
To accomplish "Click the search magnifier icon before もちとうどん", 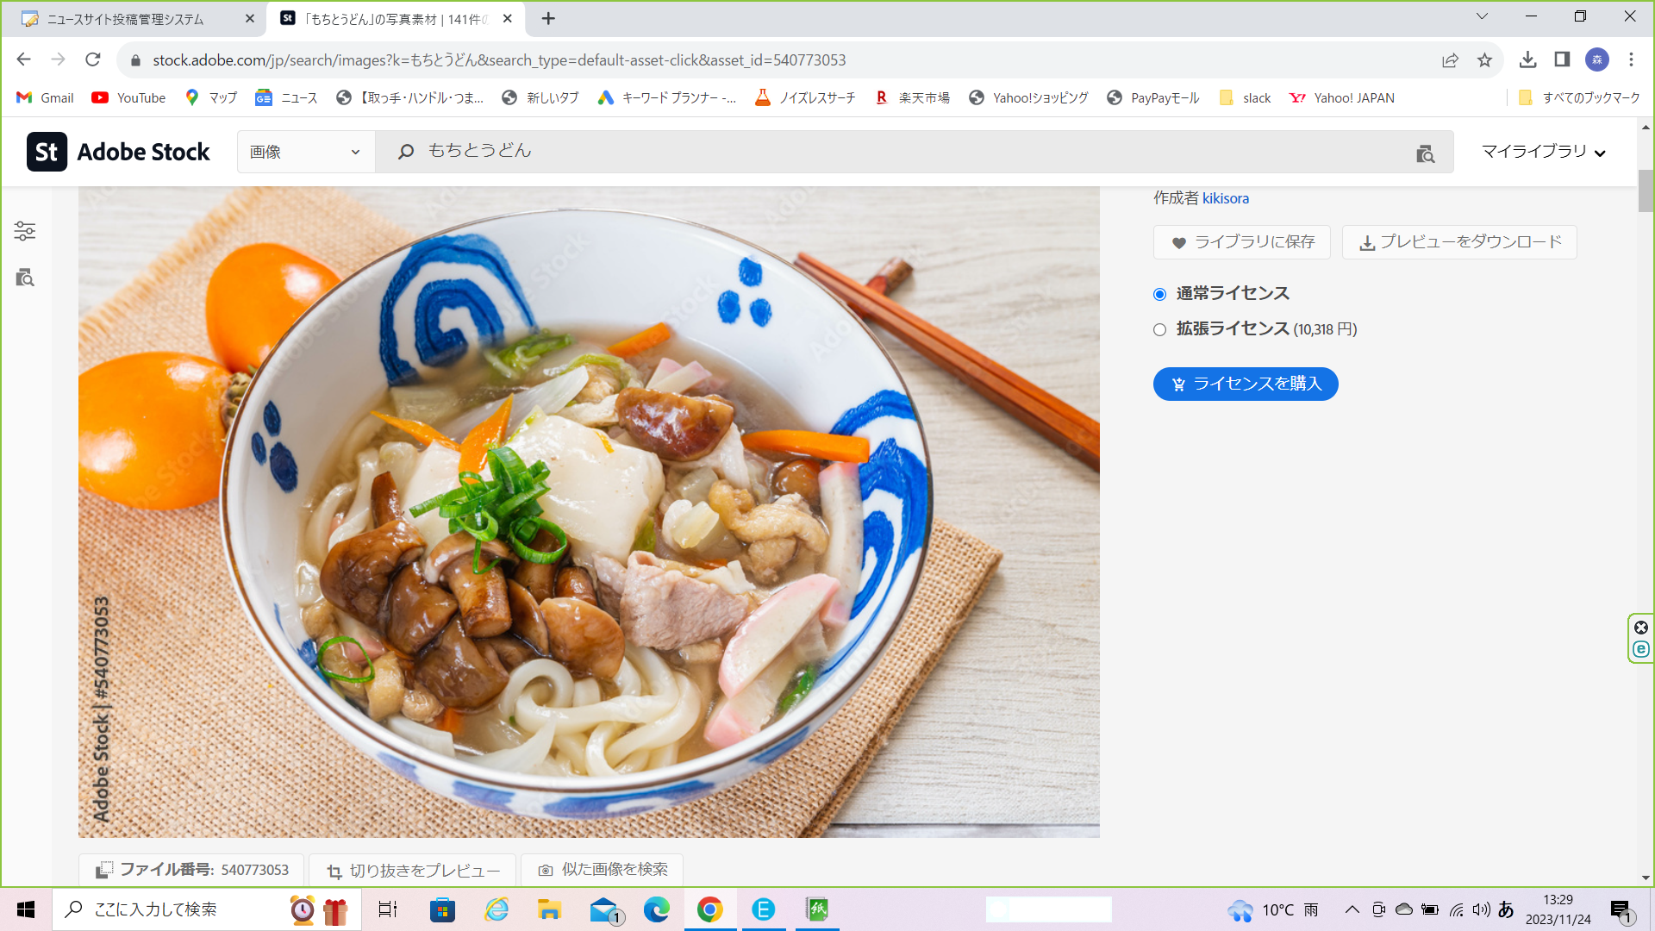I will coord(406,152).
